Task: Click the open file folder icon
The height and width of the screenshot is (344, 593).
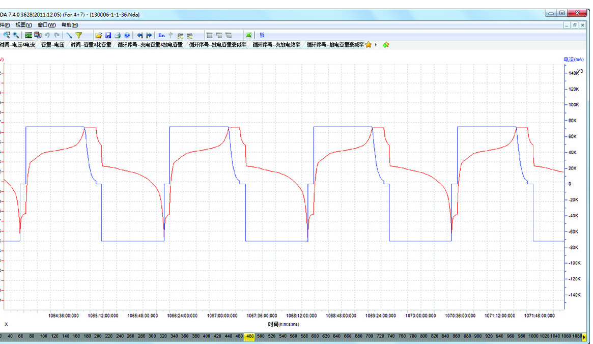Action: point(99,35)
